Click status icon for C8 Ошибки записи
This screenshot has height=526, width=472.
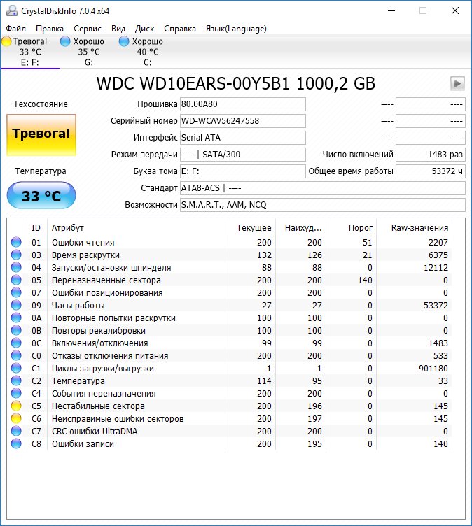coord(16,443)
